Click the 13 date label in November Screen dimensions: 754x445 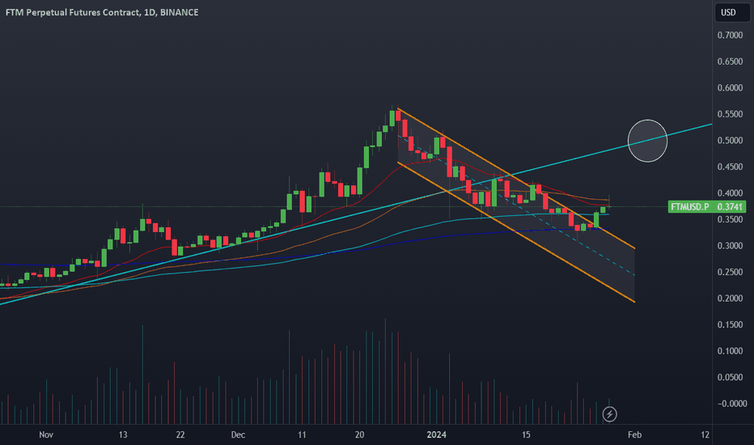coord(123,435)
